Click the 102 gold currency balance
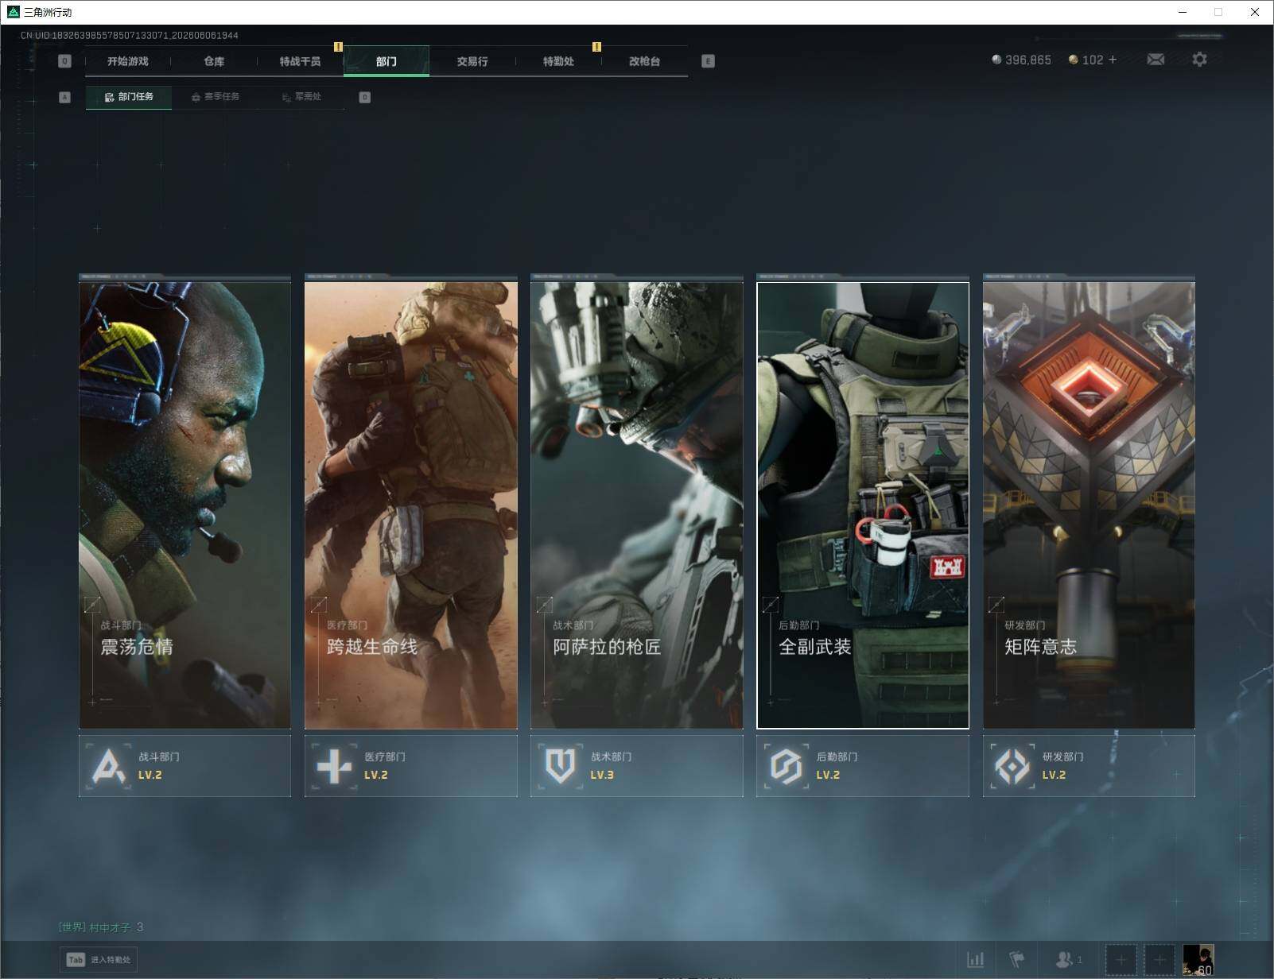 (x=1086, y=60)
